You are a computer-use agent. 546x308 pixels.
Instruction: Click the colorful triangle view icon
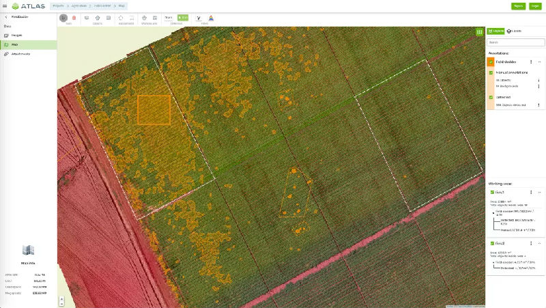[x=210, y=18]
